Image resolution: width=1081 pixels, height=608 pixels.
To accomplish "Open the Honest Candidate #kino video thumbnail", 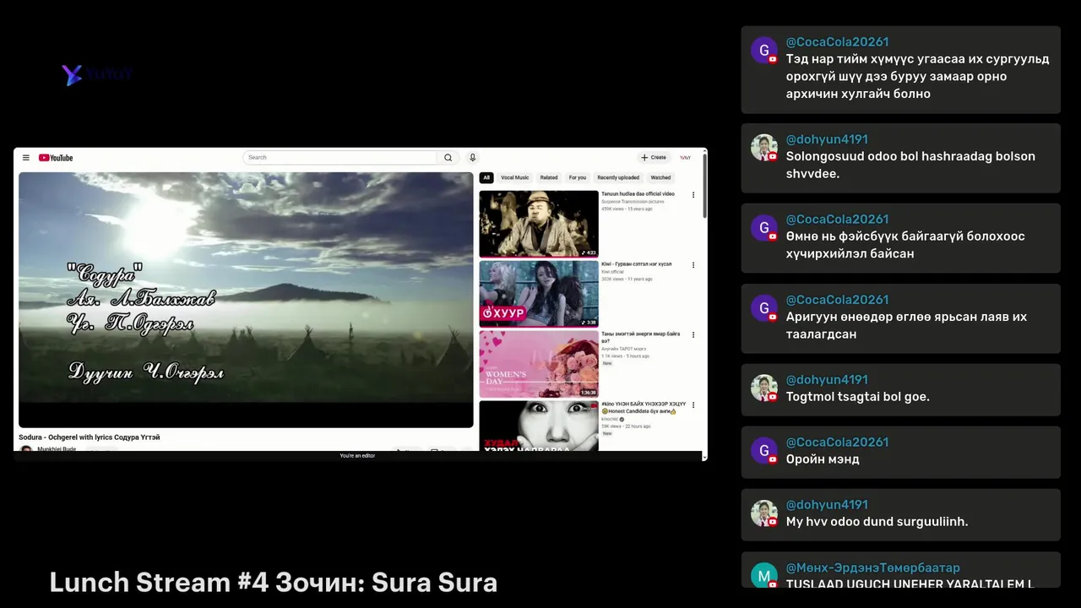I will click(x=539, y=426).
